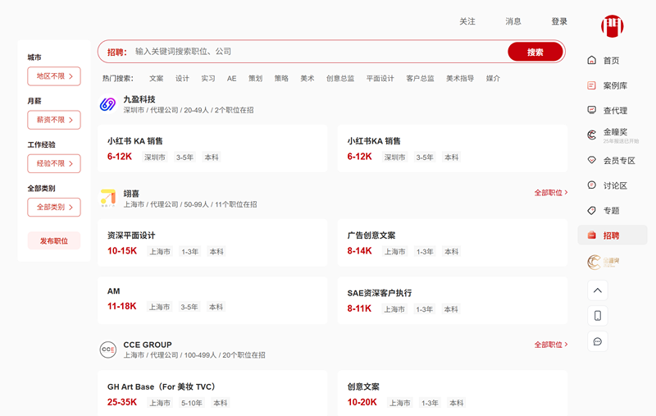The image size is (656, 416).
Task: Click the back-to-top arrow button
Action: 598,290
